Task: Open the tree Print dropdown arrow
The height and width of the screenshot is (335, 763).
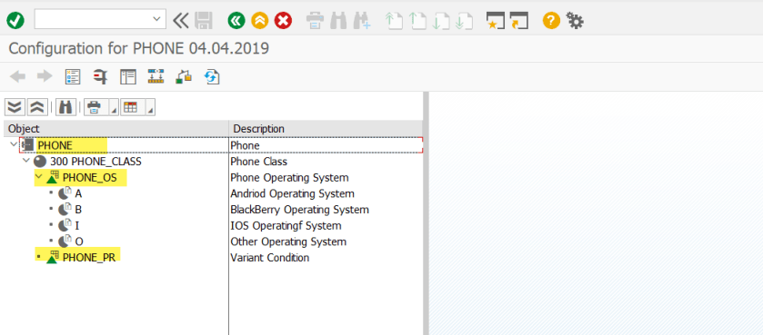Action: [114, 108]
